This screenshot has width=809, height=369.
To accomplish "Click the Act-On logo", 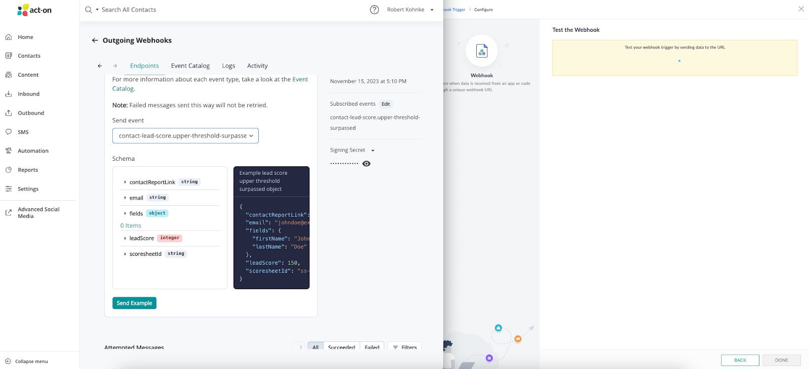I will pyautogui.click(x=34, y=10).
